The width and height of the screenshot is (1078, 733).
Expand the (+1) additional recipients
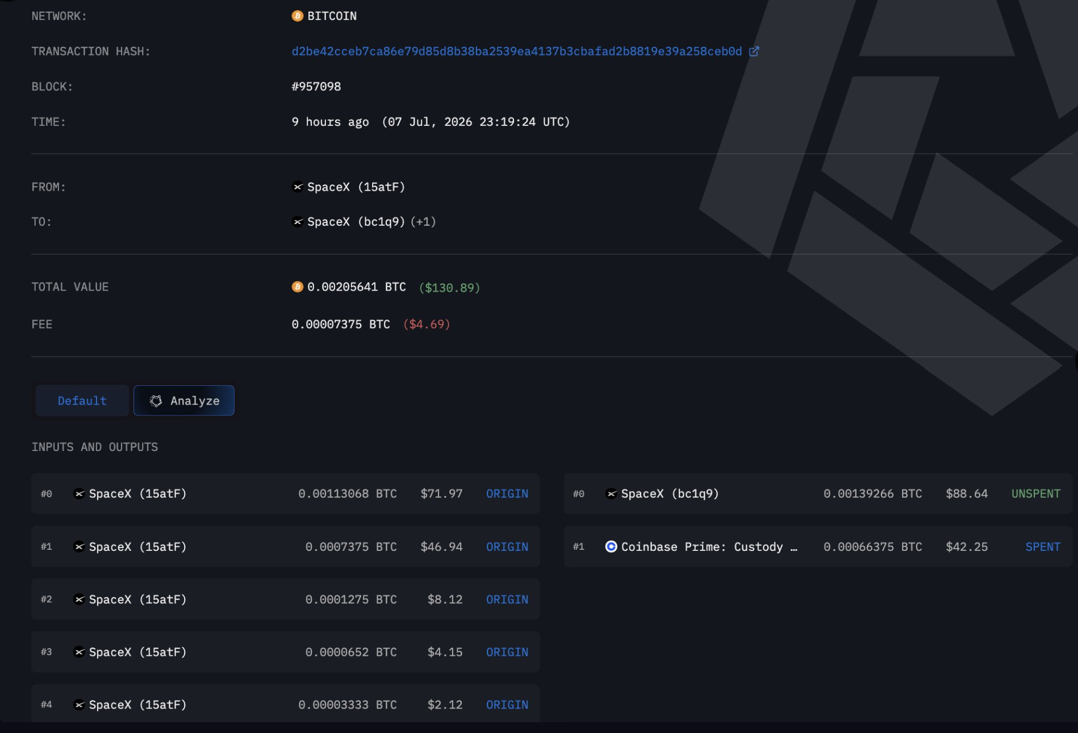pos(423,222)
